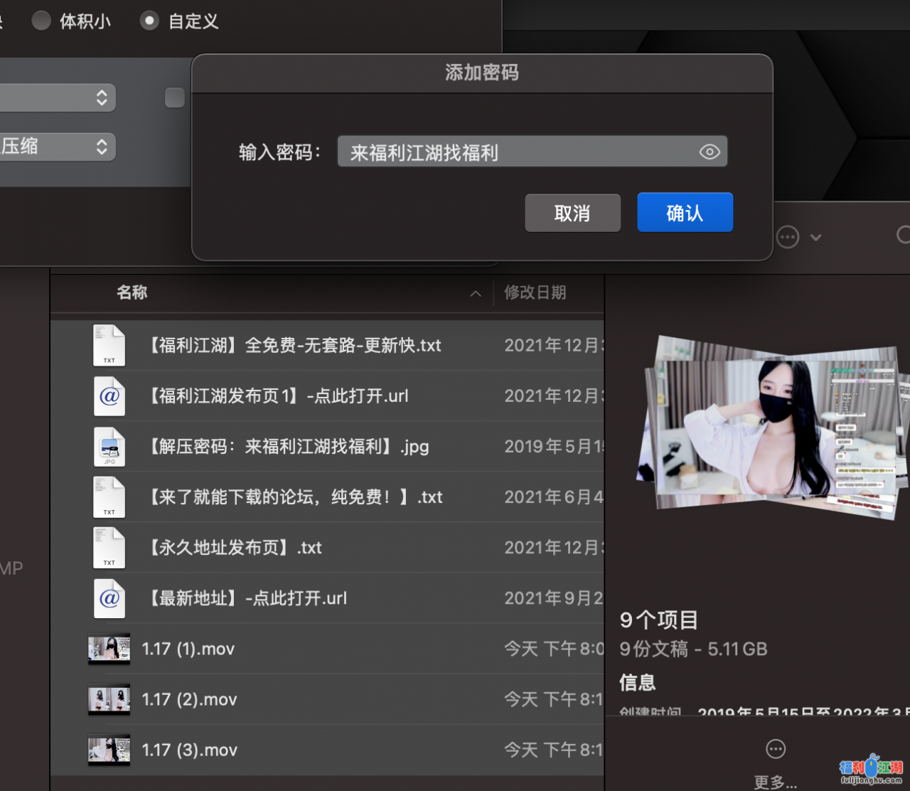Select the 【解压密码】 jpg file icon
The height and width of the screenshot is (791, 910).
pos(109,447)
